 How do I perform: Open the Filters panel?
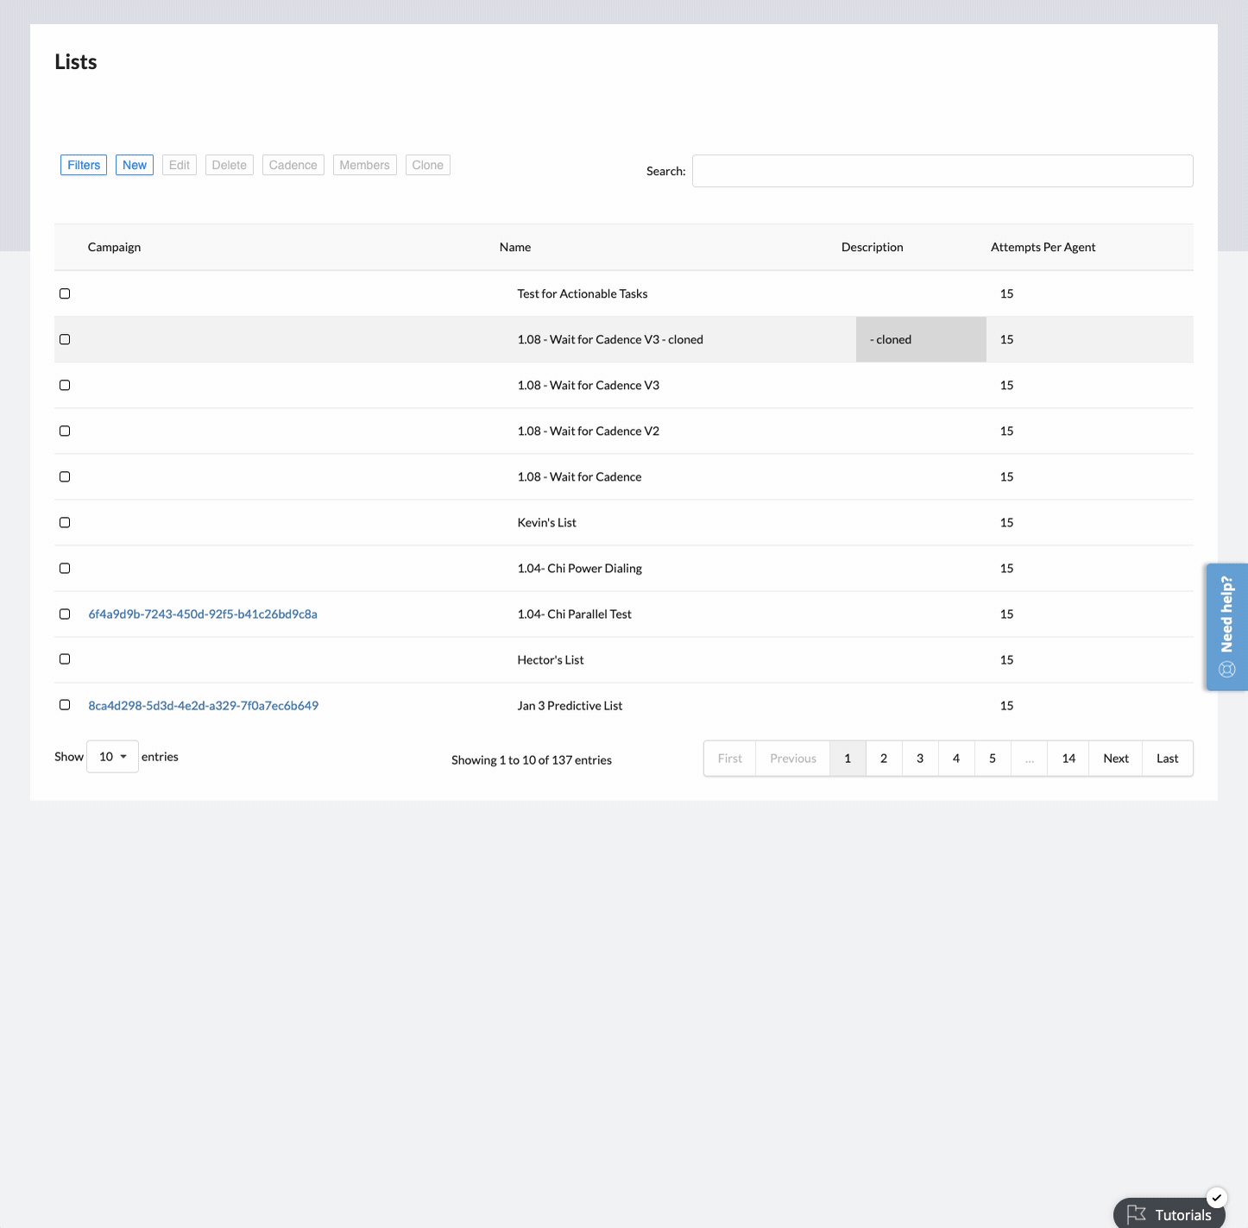coord(84,165)
